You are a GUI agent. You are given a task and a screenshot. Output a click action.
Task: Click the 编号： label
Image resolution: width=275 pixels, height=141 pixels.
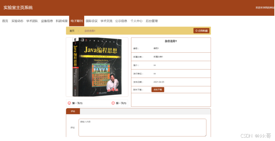(136, 48)
